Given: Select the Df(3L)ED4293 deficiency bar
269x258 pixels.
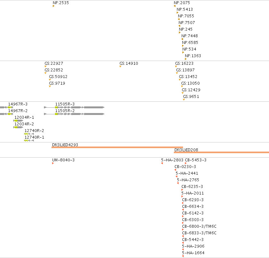Looking at the screenshot, I should point(117,147).
